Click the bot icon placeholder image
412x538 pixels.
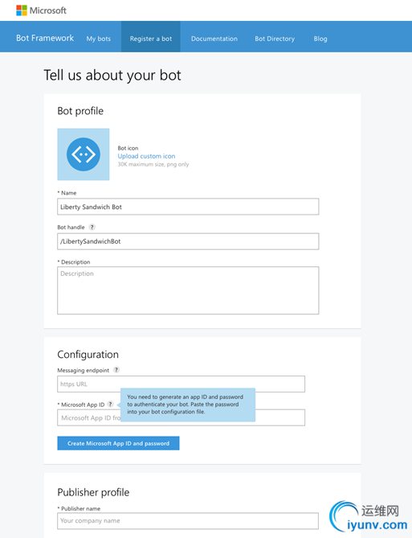click(x=84, y=154)
